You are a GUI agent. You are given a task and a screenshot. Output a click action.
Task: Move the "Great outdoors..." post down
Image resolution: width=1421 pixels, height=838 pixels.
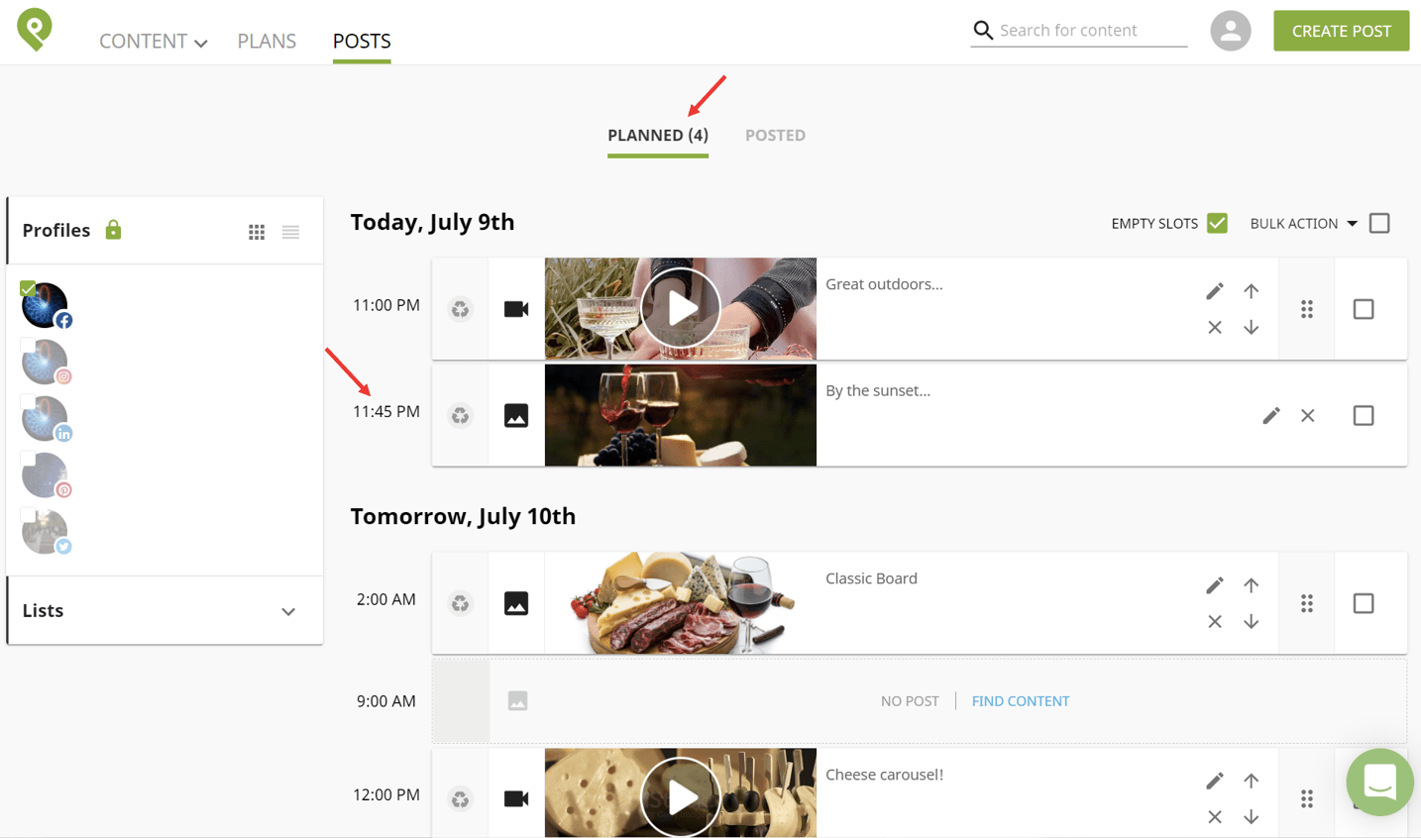pyautogui.click(x=1252, y=327)
